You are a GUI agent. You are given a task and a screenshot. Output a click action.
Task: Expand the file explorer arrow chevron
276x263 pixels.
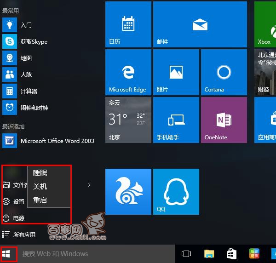coord(89,185)
